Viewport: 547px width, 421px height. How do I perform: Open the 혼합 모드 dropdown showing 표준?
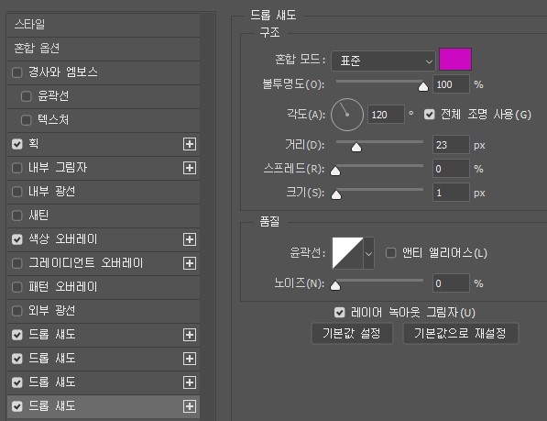click(x=383, y=61)
